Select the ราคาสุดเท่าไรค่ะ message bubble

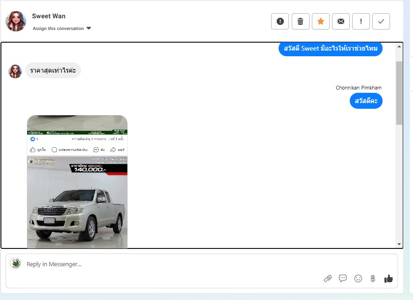pyautogui.click(x=53, y=70)
